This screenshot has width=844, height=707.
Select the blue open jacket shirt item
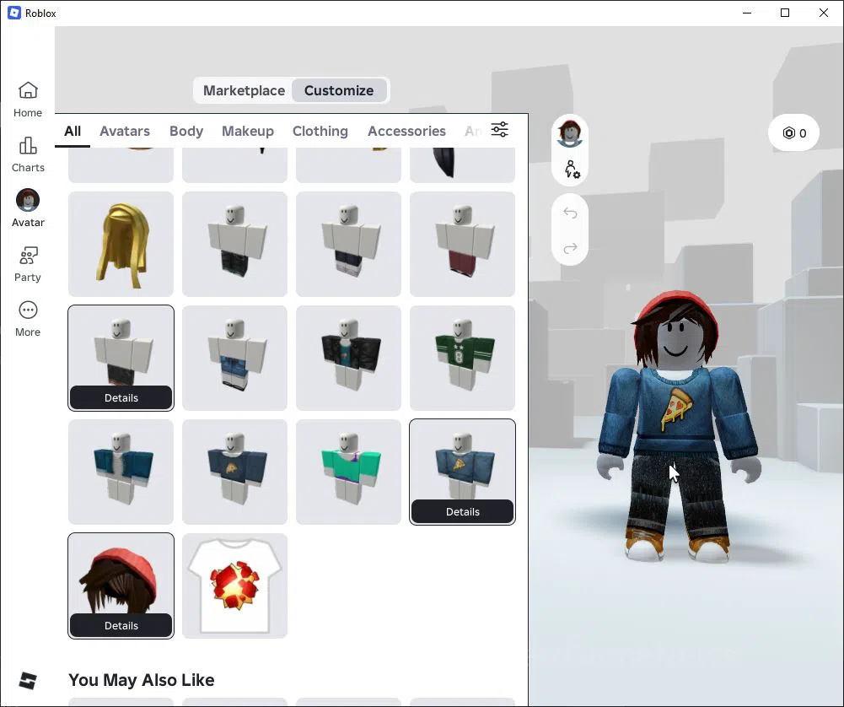[121, 472]
